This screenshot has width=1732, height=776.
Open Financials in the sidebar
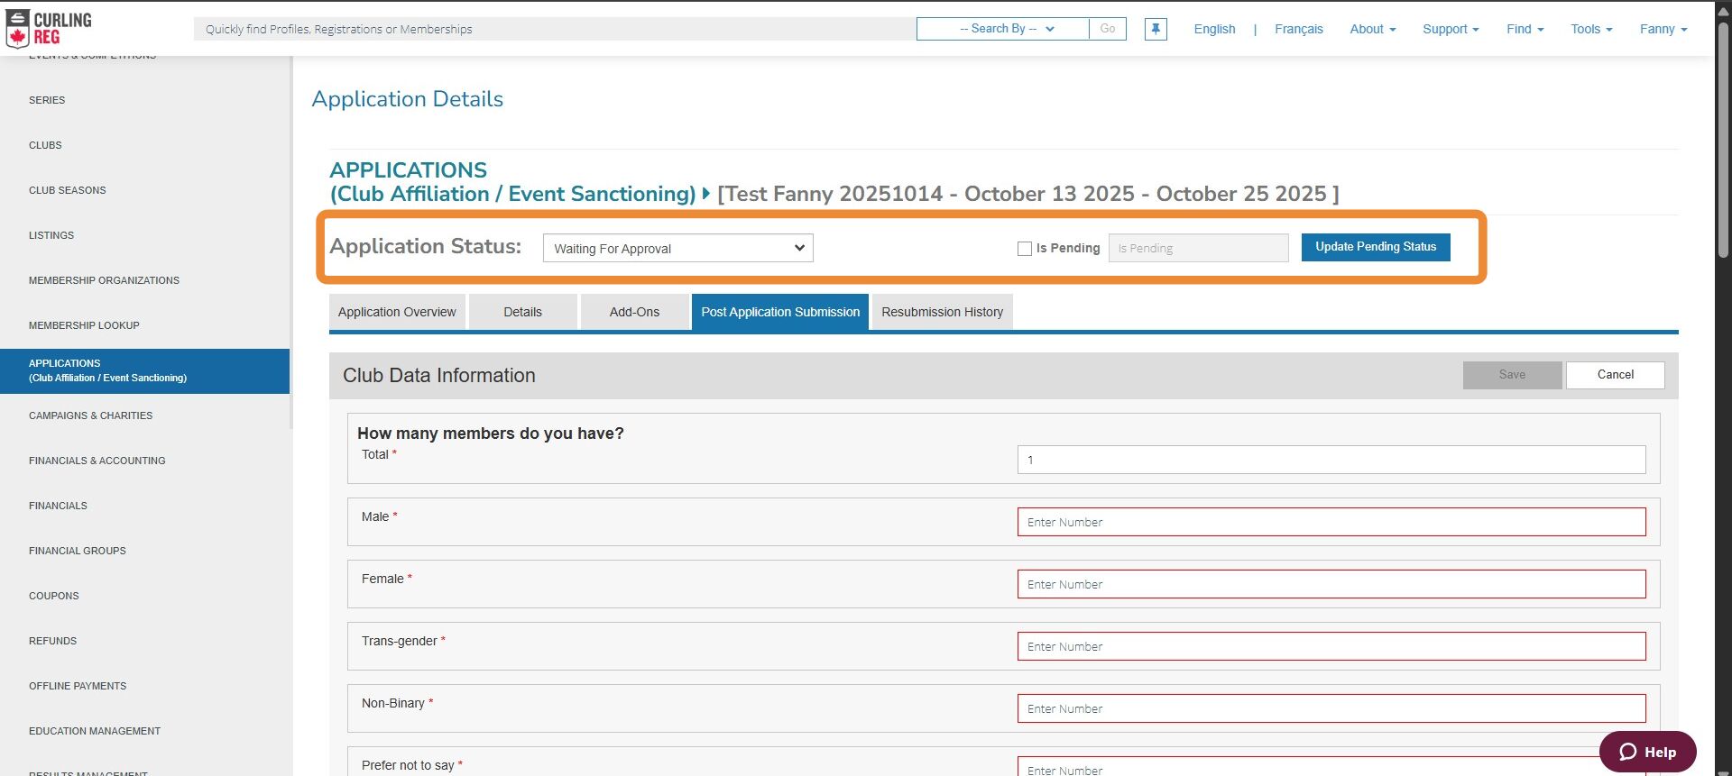click(x=58, y=506)
